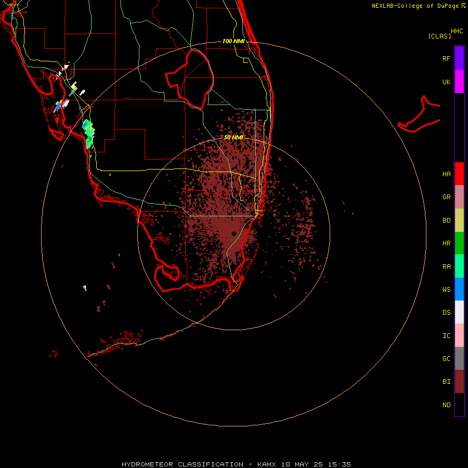The image size is (468, 468).
Task: Click the "BD" legend label
Action: pos(446,220)
